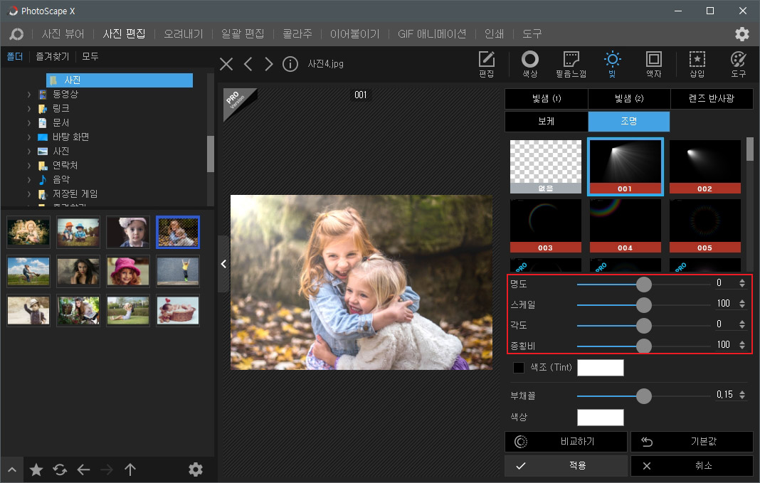
Task: Expand the 저장된 게임 folder
Action: (x=29, y=194)
